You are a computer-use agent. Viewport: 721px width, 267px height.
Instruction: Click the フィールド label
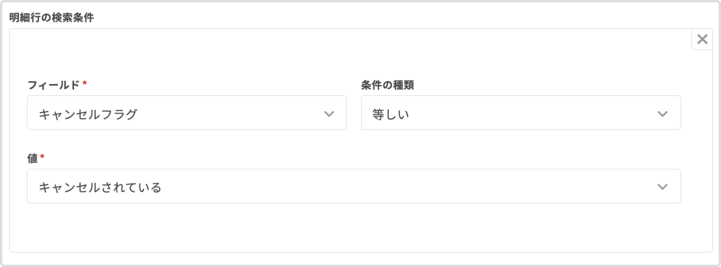coord(54,85)
